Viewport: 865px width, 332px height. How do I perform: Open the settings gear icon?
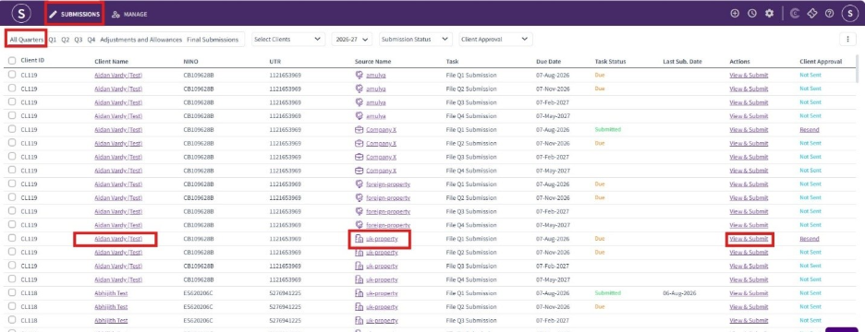[x=769, y=14]
